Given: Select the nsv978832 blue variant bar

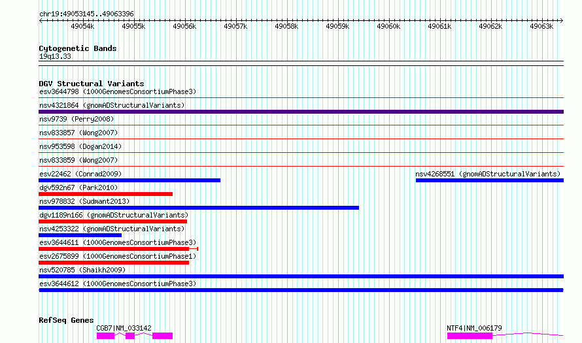Looking at the screenshot, I should pos(199,208).
